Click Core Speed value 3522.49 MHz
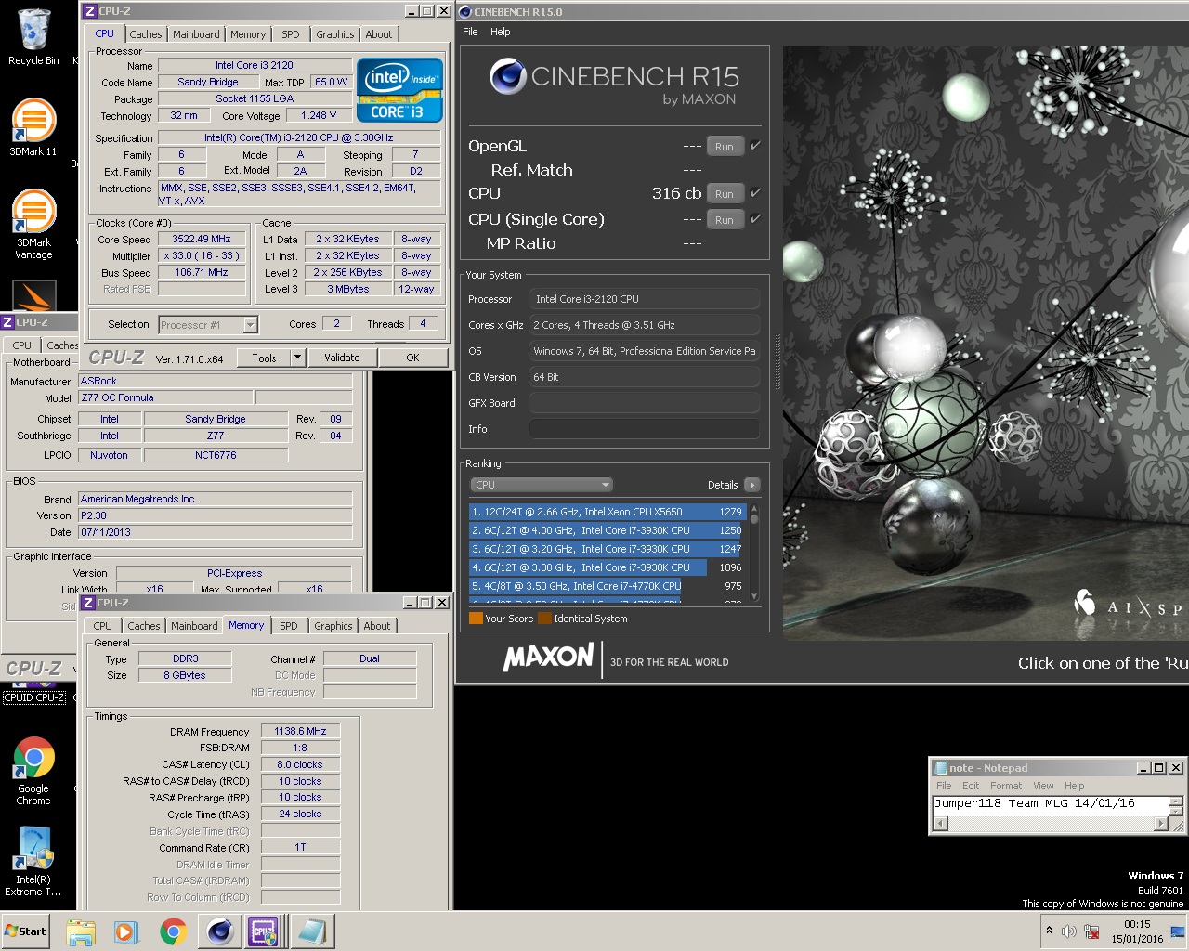The image size is (1189, 951). 202,239
